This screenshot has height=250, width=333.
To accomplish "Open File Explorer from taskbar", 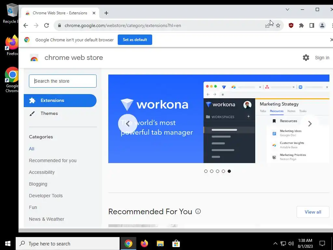I will [160, 243].
